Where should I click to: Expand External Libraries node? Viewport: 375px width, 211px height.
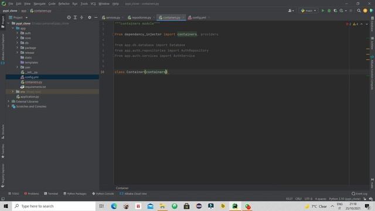pos(8,101)
